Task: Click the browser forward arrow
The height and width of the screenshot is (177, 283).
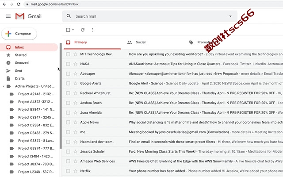Action: coord(11,4)
